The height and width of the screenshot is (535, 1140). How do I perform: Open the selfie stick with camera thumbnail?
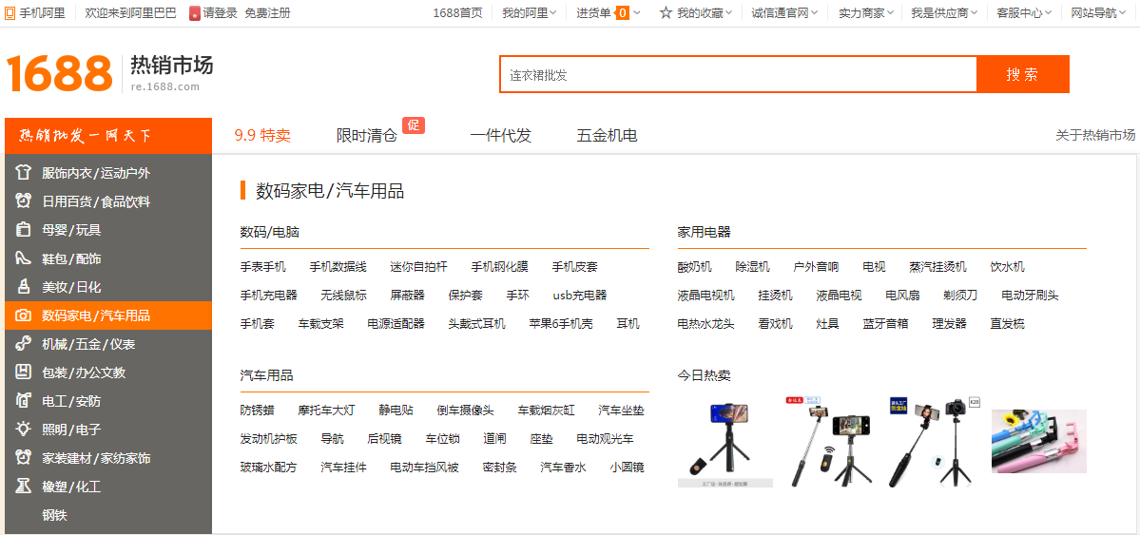click(x=935, y=442)
